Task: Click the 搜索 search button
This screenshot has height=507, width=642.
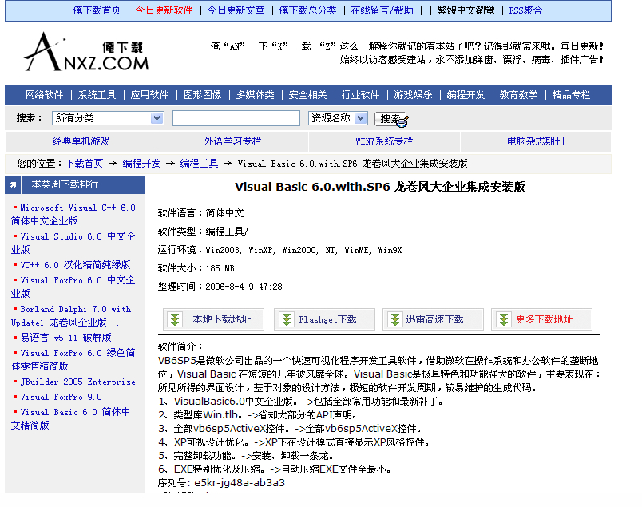Action: 391,119
